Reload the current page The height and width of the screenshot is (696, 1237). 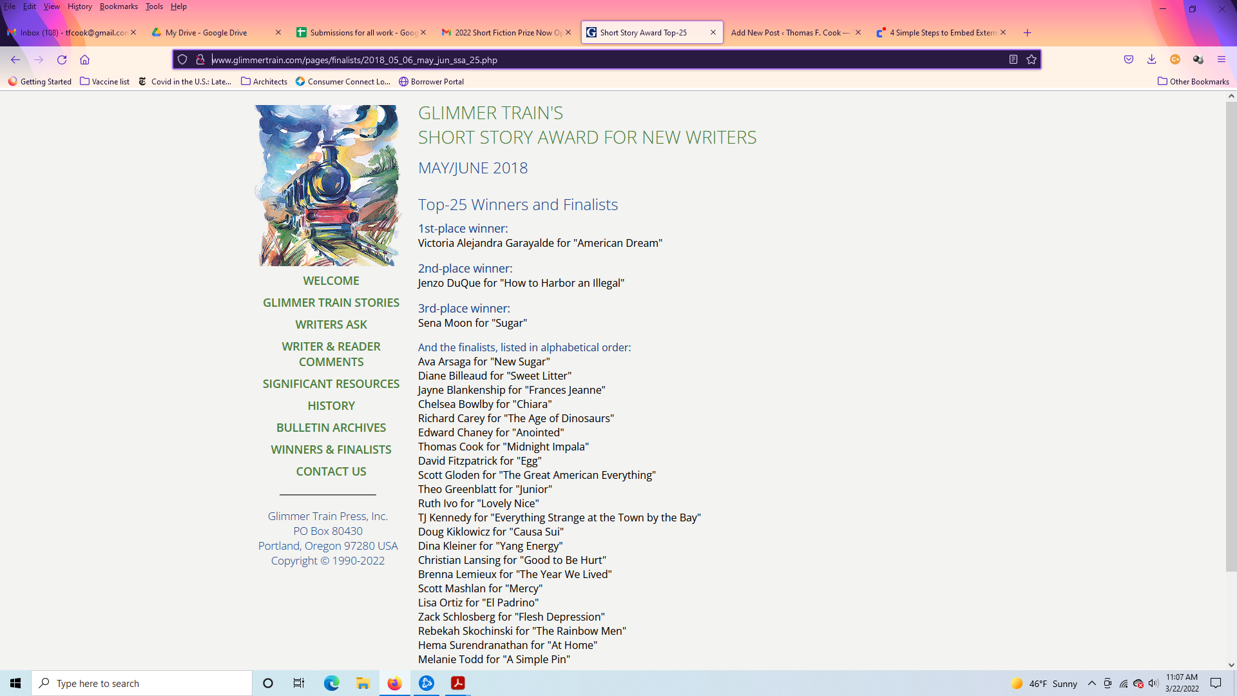[x=62, y=59]
